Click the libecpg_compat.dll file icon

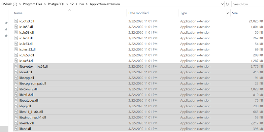click(x=16, y=83)
